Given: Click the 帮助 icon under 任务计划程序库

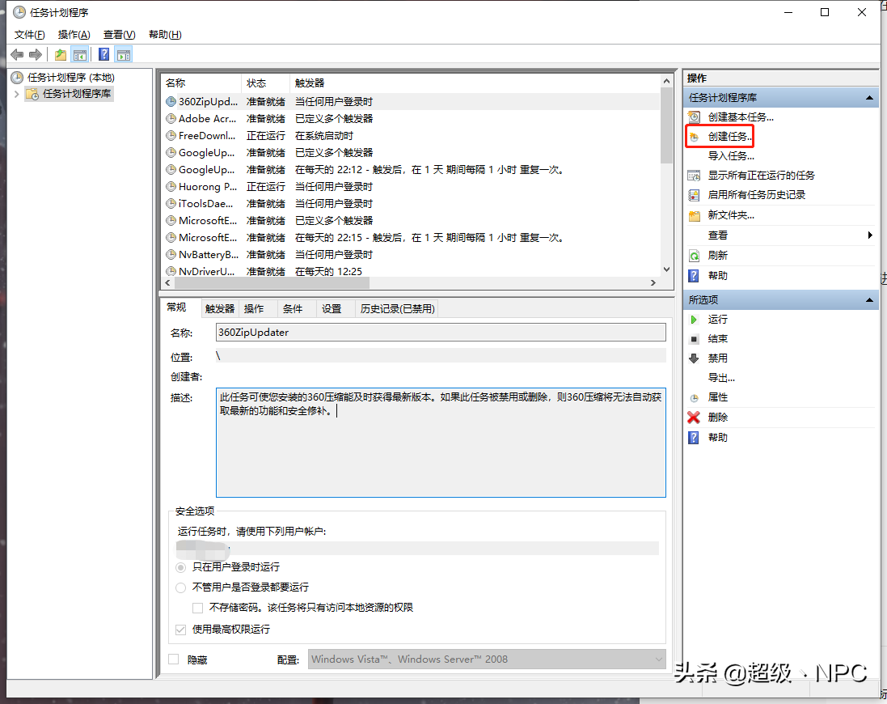Looking at the screenshot, I should (x=694, y=276).
